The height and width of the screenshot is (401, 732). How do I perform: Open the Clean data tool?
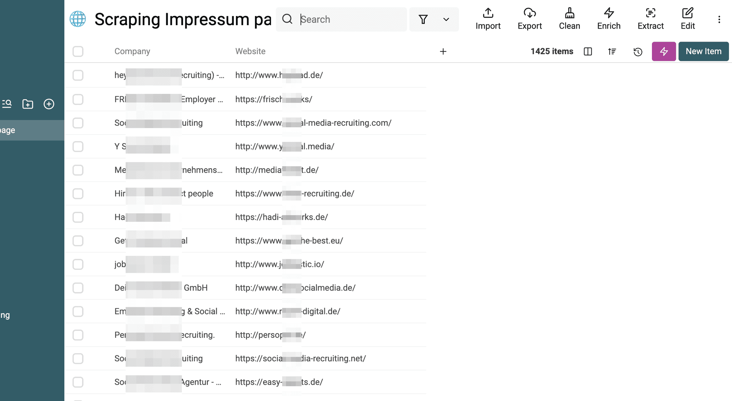569,18
